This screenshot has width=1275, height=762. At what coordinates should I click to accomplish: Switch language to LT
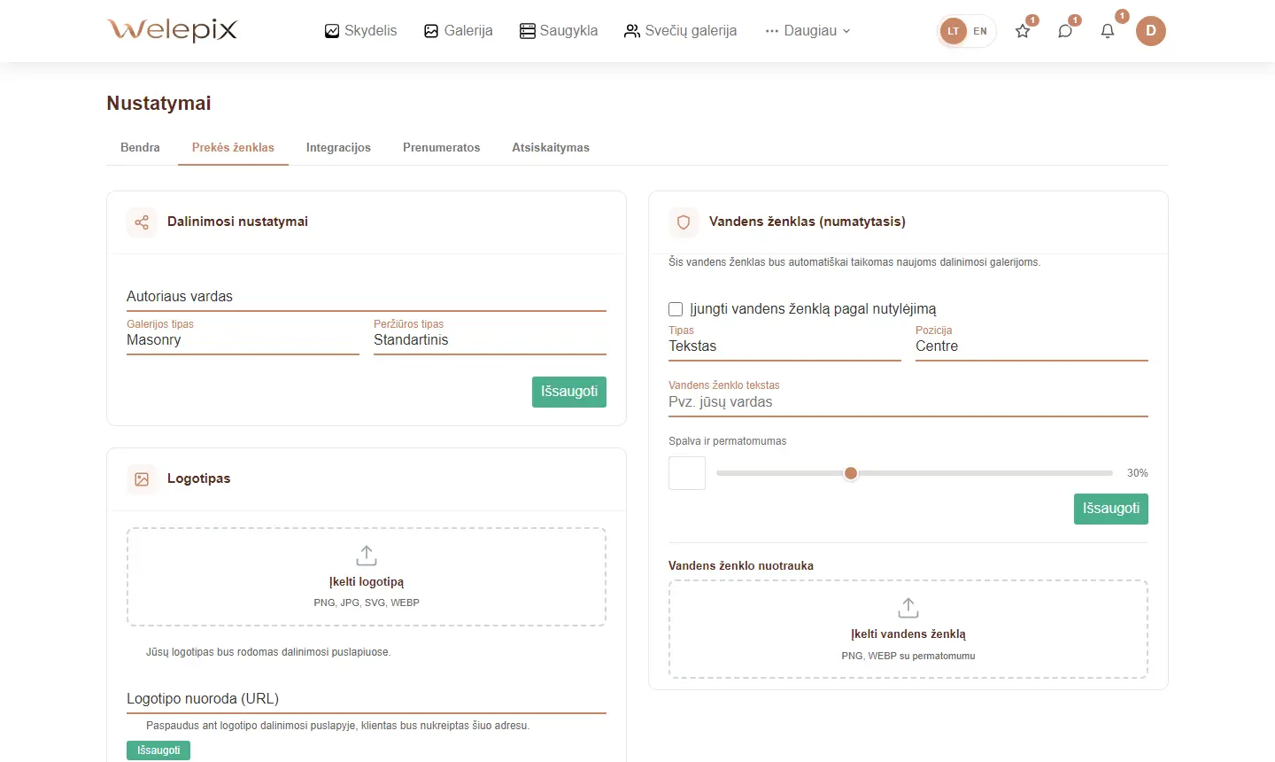tap(954, 31)
